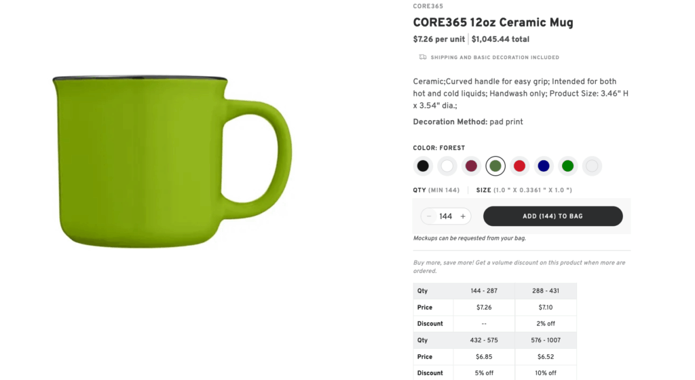Click the 144 - 287 quantity tier cell
This screenshot has height=380, width=695.
pos(484,291)
